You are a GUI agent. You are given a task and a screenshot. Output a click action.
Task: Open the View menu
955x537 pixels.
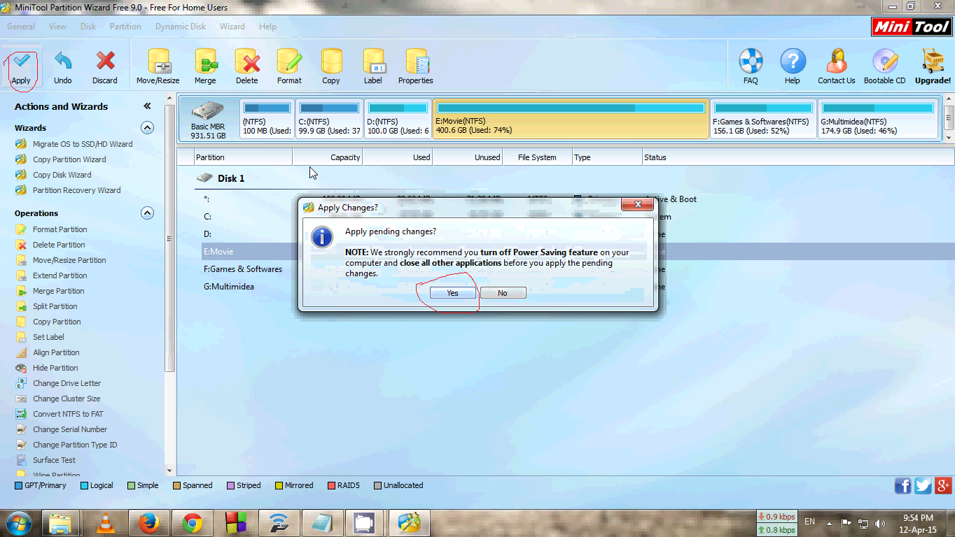[58, 27]
